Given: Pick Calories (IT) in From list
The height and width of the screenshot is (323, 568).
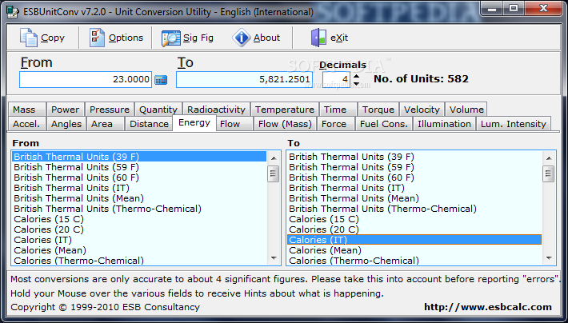Looking at the screenshot, I should (x=139, y=240).
